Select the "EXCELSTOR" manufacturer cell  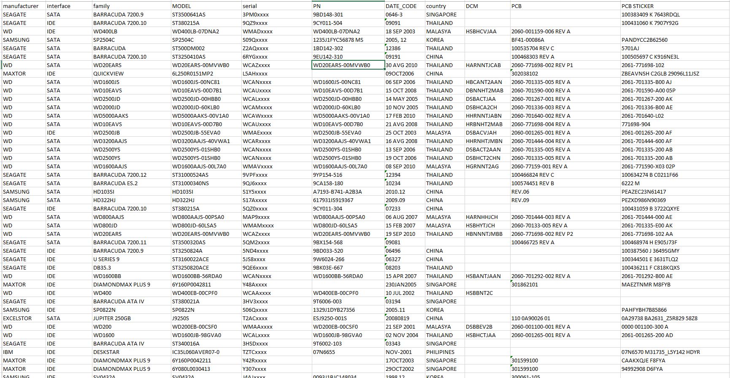pos(24,318)
